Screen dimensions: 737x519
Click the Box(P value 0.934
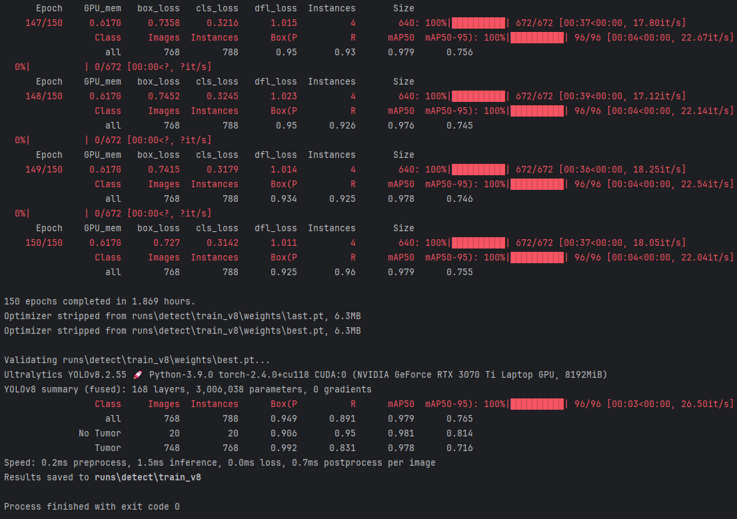tap(284, 199)
